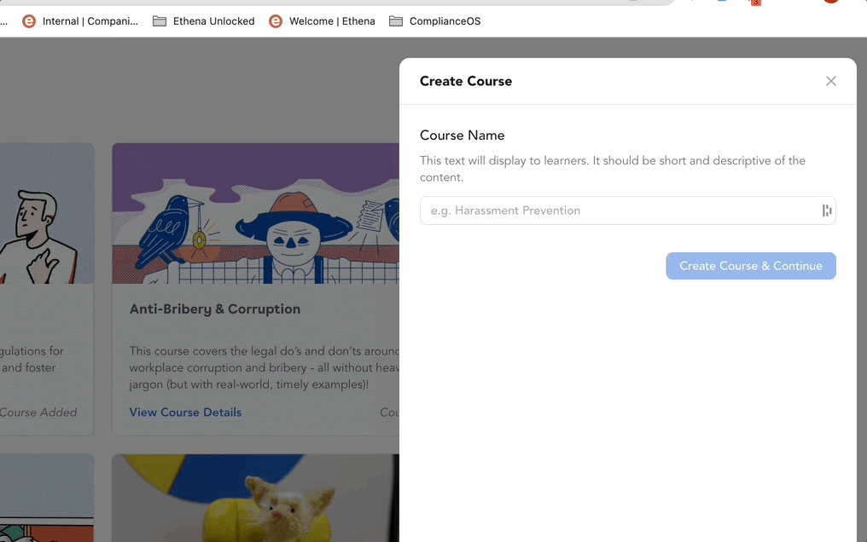
Task: Open the ComplianceOS bookmark folder
Action: (x=434, y=21)
